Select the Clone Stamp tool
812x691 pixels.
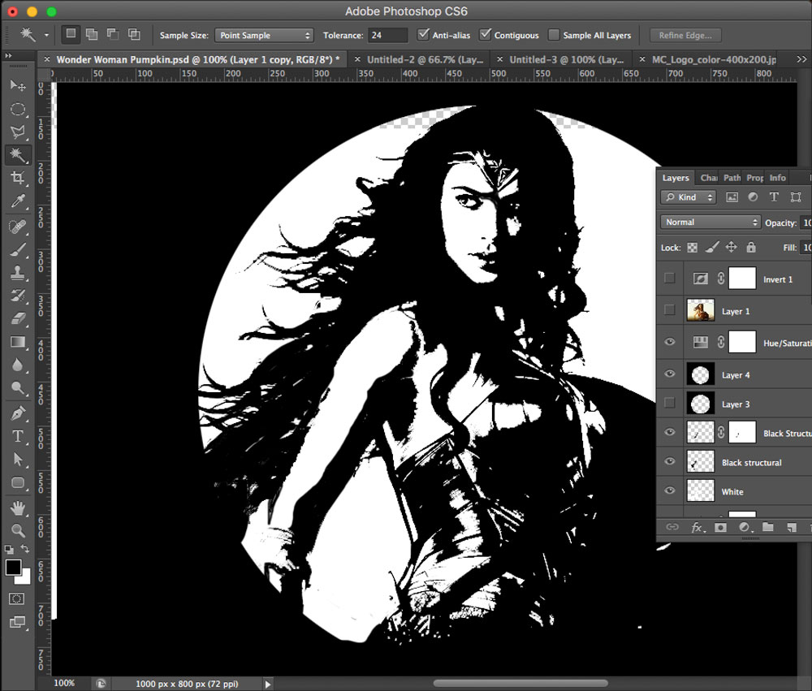pos(17,273)
